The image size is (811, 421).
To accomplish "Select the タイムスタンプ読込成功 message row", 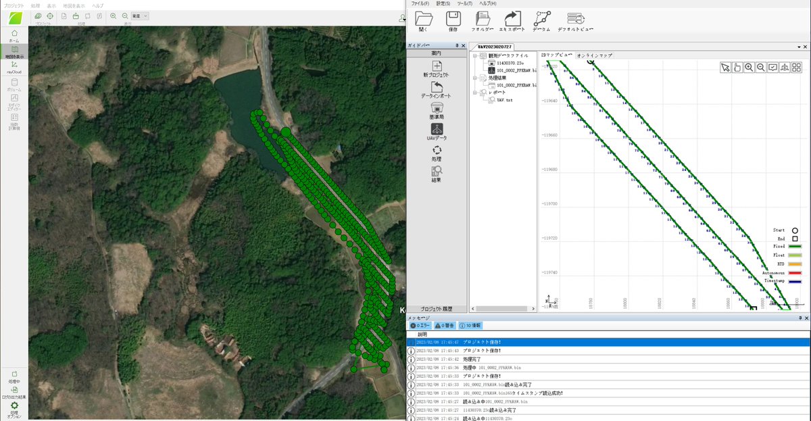I will pyautogui.click(x=608, y=393).
